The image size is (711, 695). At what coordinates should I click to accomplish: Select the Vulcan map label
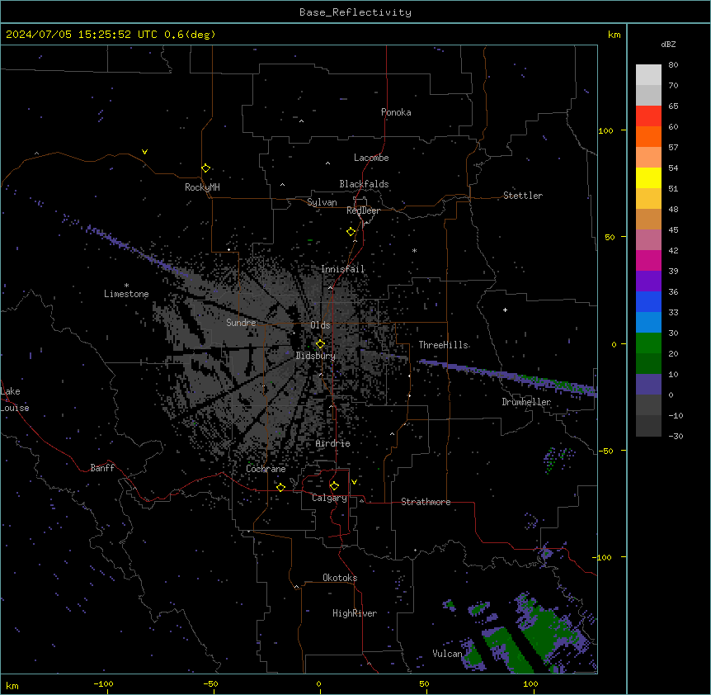pos(447,654)
